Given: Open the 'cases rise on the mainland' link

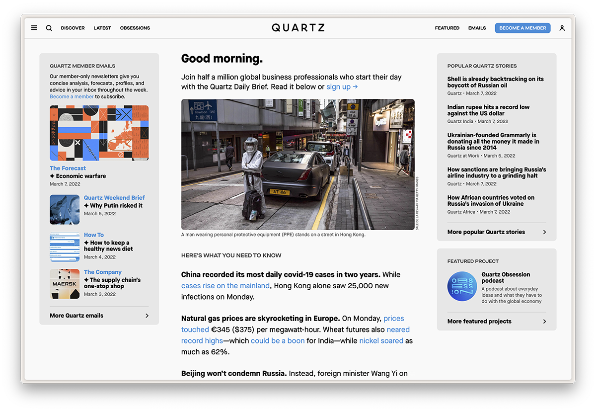Looking at the screenshot, I should (225, 286).
